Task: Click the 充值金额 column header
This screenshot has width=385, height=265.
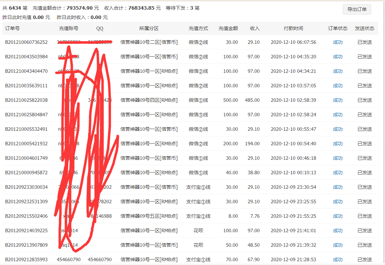Action: click(229, 28)
